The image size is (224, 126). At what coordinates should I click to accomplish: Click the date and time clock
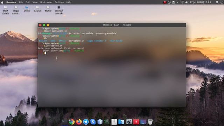(x=200, y=2)
